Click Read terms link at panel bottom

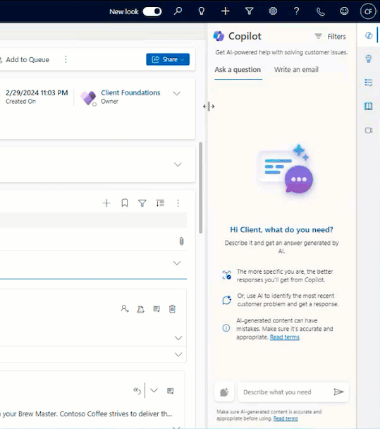286,418
